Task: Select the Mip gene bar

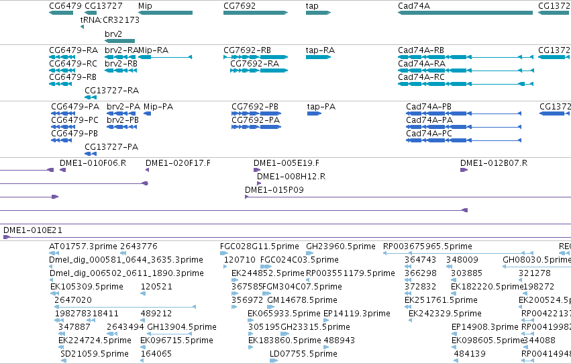Action: 165,13
